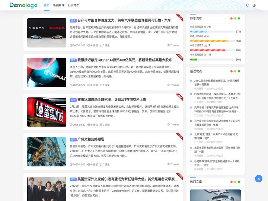
Task: Toggle the dark mode icon in header
Action: pos(254,5)
